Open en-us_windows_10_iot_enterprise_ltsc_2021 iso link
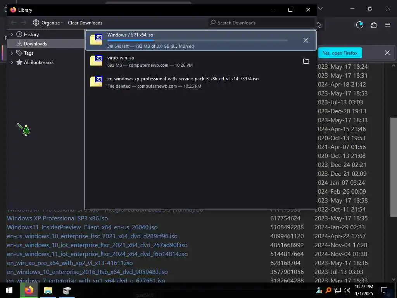The width and height of the screenshot is (397, 298). pos(97,245)
